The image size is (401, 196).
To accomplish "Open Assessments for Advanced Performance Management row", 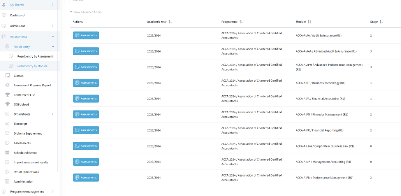I will [x=86, y=67].
